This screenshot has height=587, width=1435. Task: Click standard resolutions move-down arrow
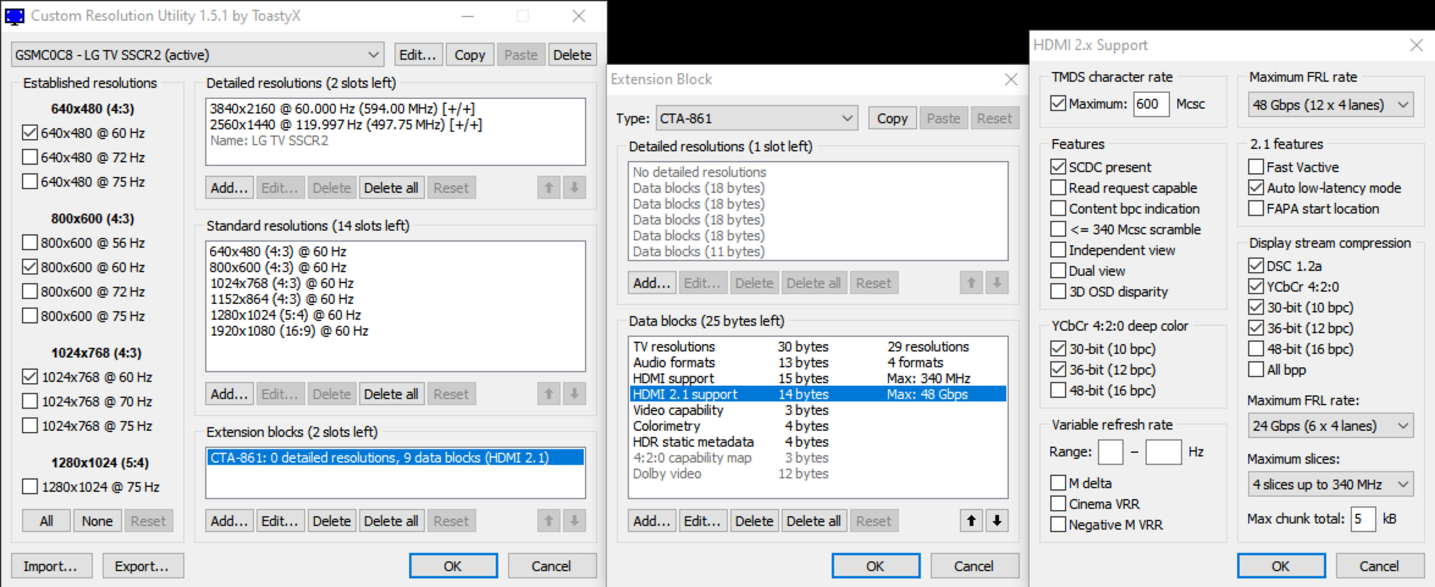click(x=574, y=394)
